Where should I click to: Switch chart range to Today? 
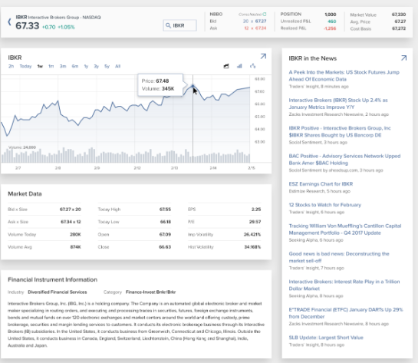click(25, 66)
